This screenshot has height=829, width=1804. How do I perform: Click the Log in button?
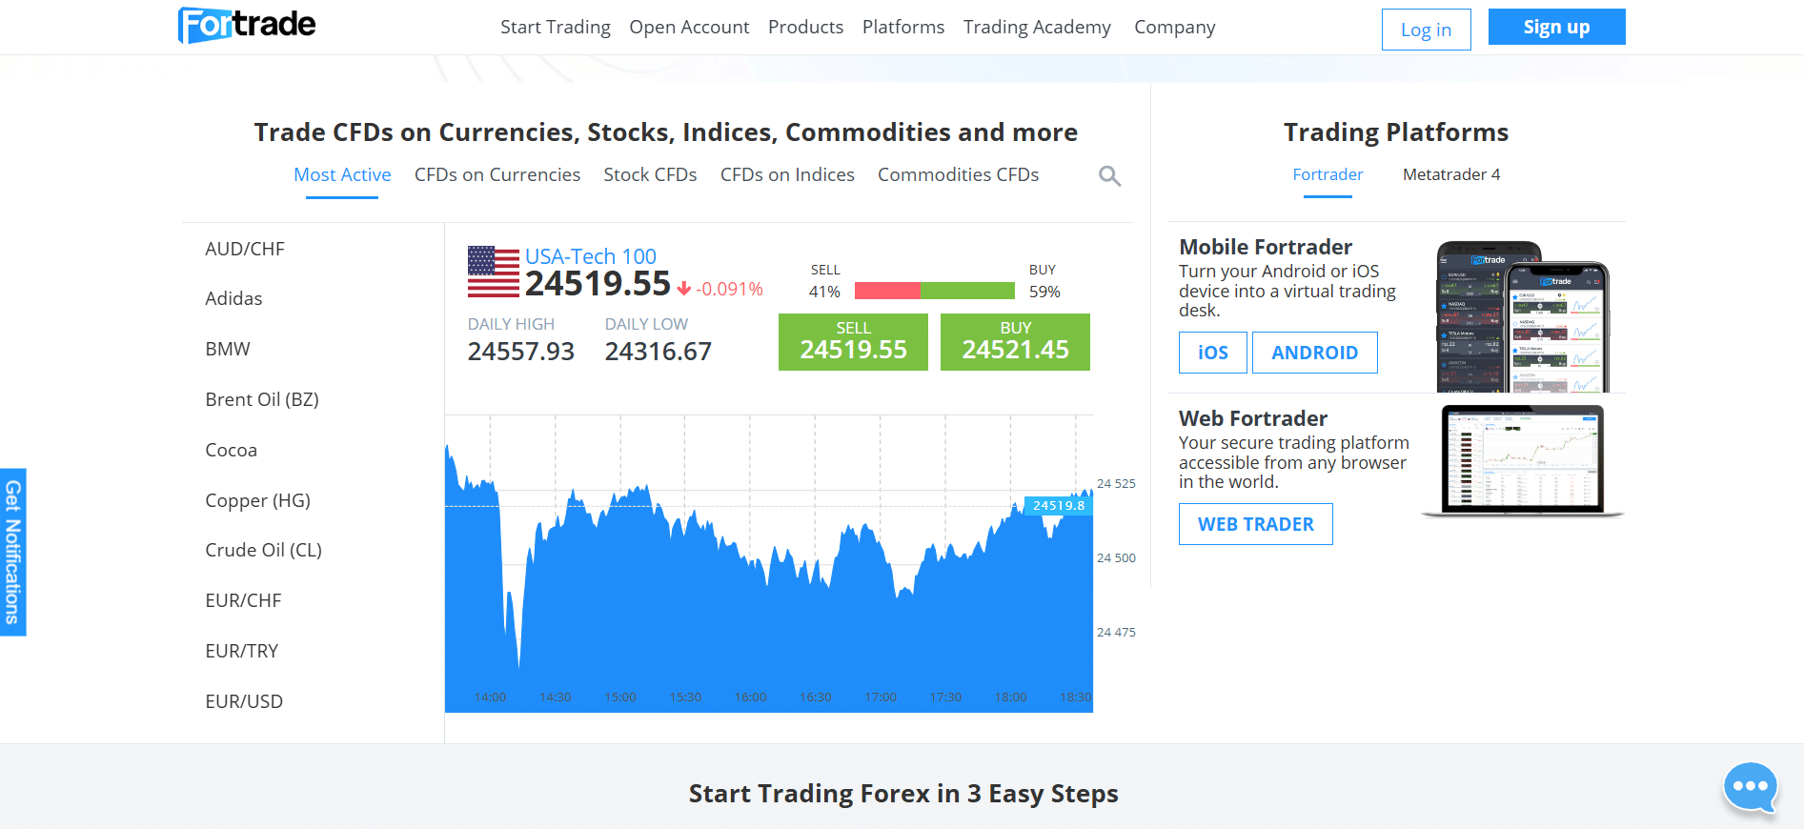tap(1427, 30)
